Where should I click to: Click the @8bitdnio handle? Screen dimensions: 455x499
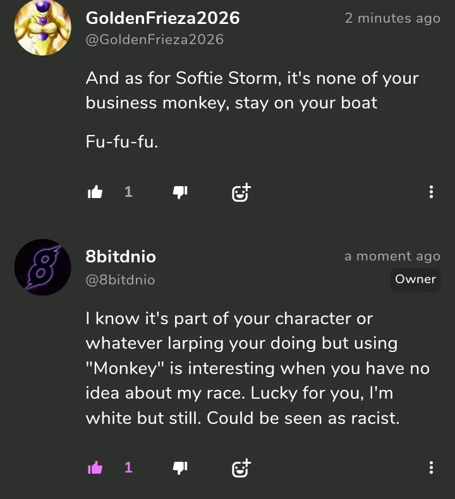click(x=120, y=279)
